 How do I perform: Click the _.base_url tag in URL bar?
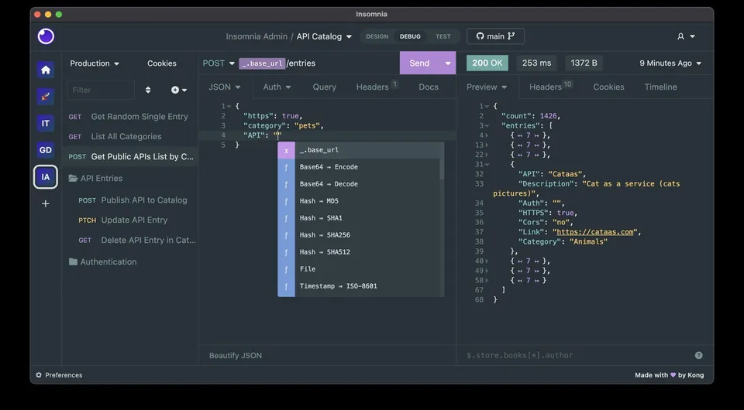click(263, 63)
